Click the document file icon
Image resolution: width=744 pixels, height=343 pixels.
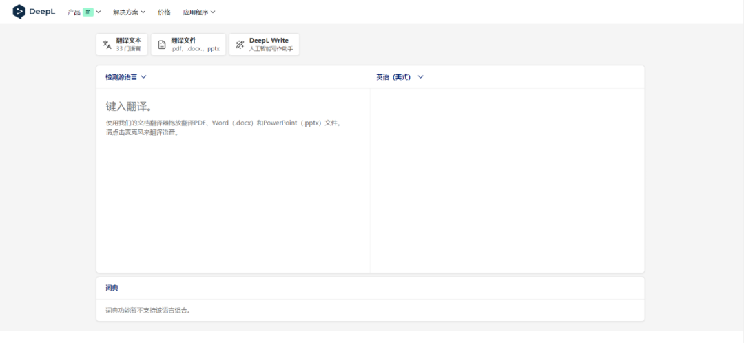[x=162, y=45]
